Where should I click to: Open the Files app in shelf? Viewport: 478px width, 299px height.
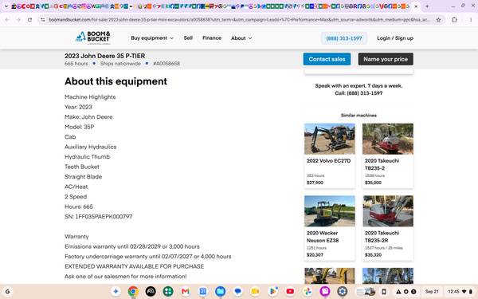tap(220, 291)
